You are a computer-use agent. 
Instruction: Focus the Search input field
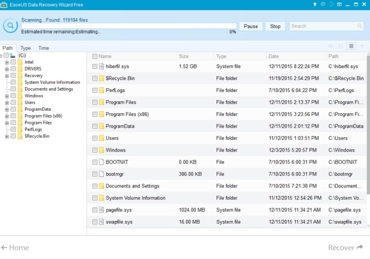327,26
